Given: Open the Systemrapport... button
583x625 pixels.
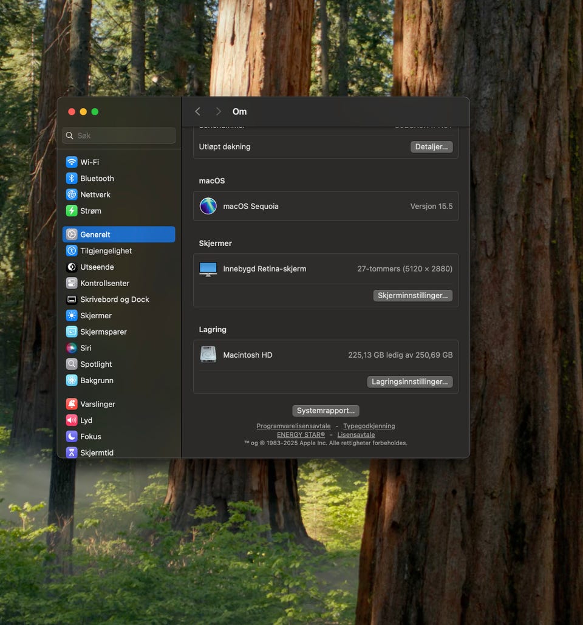Looking at the screenshot, I should pyautogui.click(x=326, y=411).
